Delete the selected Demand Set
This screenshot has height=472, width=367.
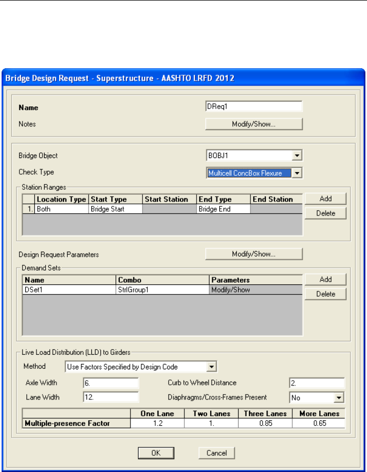(326, 294)
